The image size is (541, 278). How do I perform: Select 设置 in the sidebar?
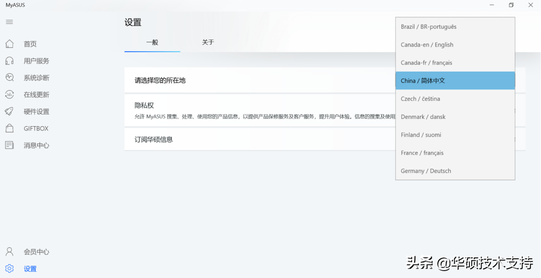pyautogui.click(x=30, y=269)
